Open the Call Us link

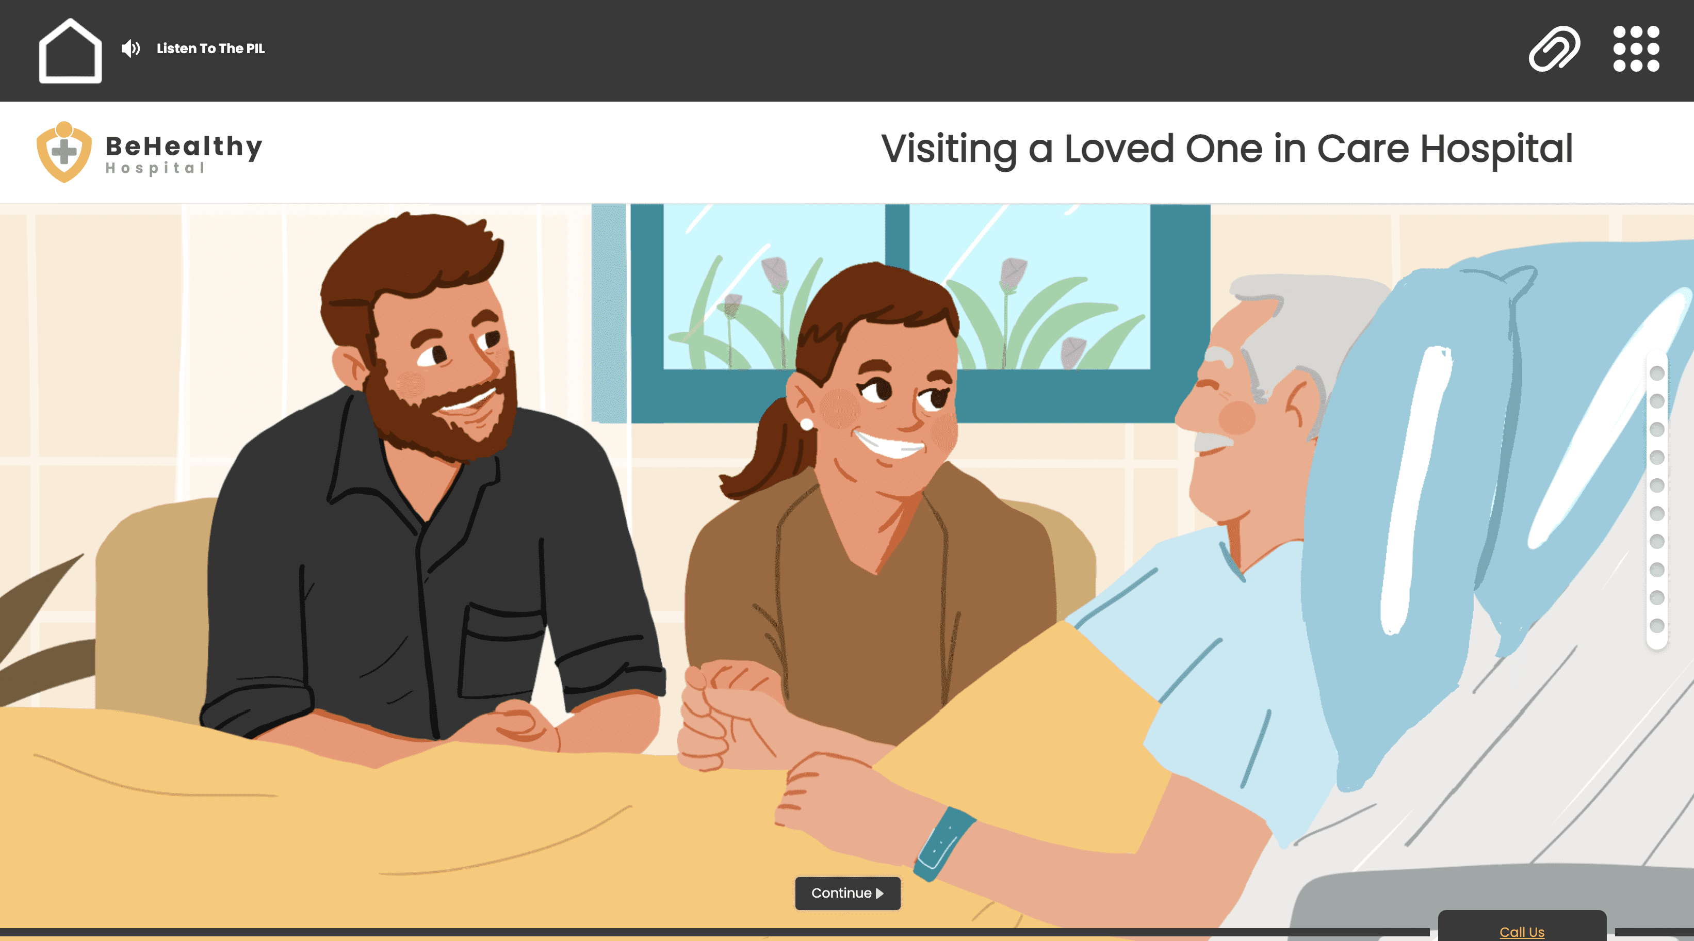click(1522, 931)
